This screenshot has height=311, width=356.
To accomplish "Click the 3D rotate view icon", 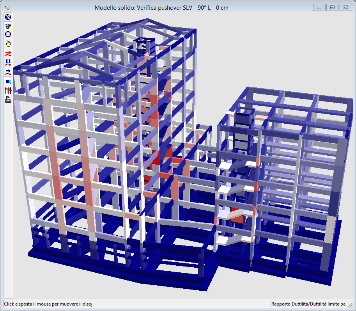I will point(8,17).
